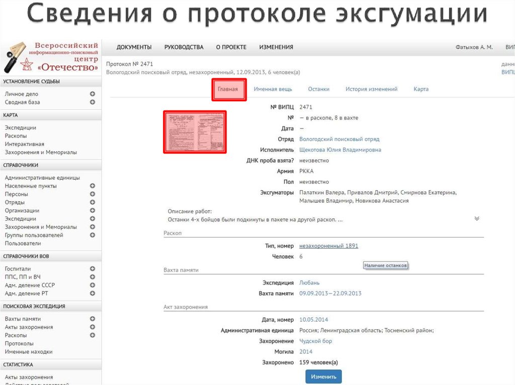Open the ДОКУМЕНТЫ menu
Image resolution: width=515 pixels, height=385 pixels.
(134, 47)
